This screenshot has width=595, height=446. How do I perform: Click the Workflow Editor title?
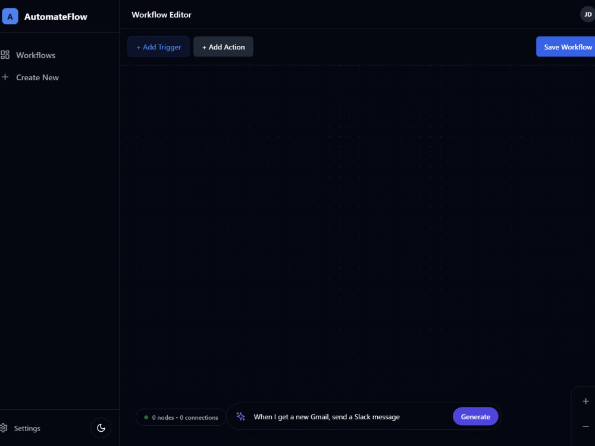161,15
